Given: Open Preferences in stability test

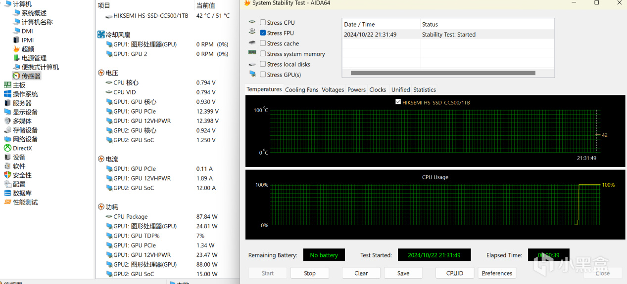Looking at the screenshot, I should [x=497, y=273].
